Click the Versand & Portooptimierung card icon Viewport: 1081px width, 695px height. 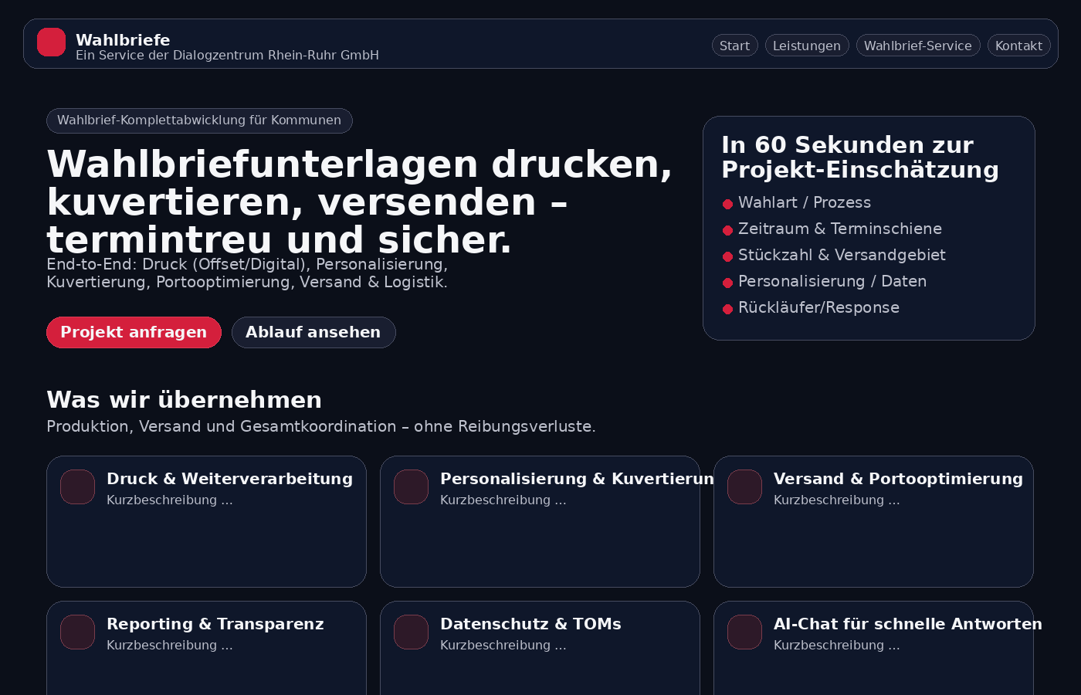[744, 487]
